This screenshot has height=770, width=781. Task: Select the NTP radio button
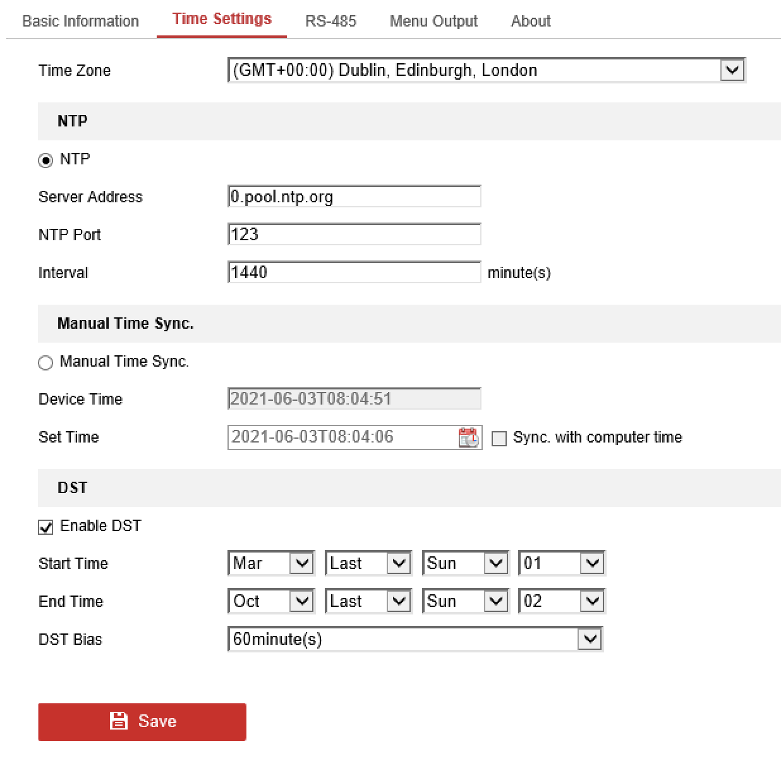[x=45, y=161]
